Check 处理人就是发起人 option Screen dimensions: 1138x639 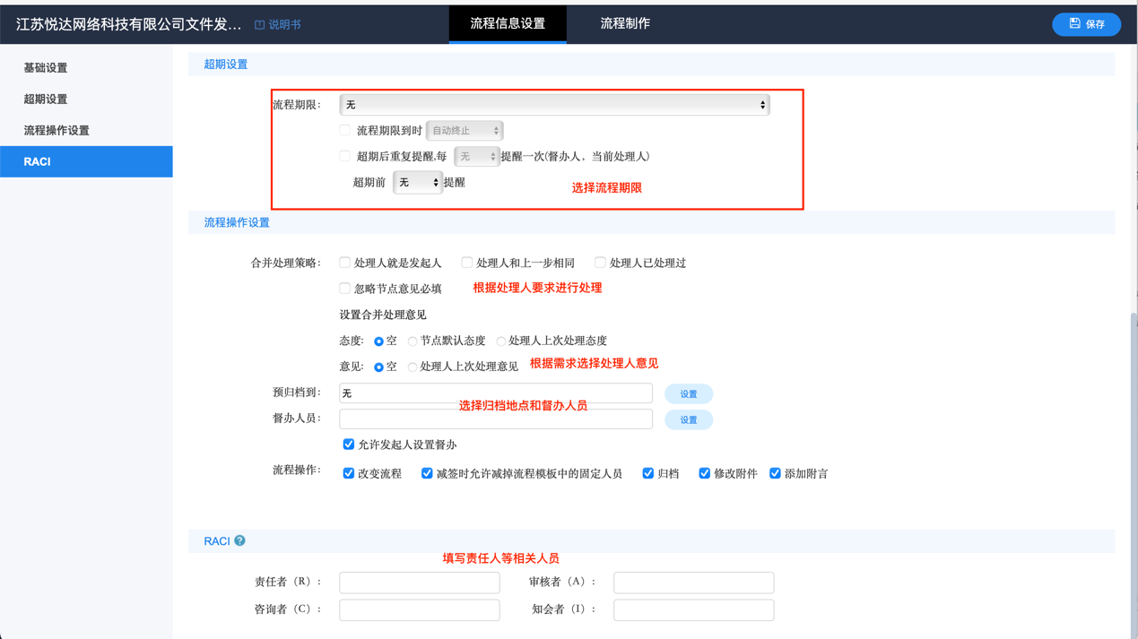click(344, 262)
